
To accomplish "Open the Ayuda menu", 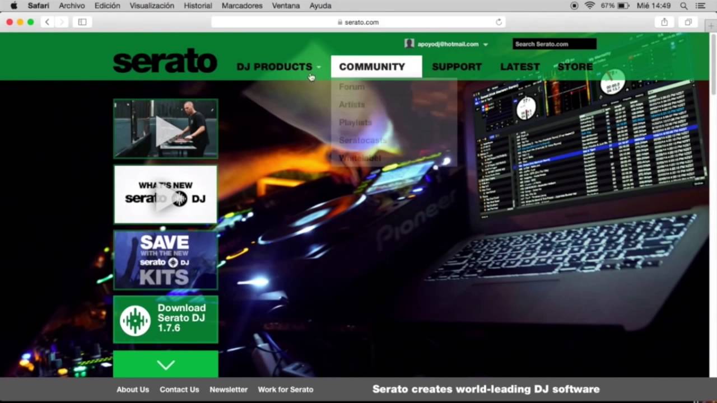I will click(320, 6).
